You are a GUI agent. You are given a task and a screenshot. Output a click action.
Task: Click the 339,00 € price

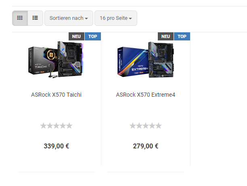56,146
